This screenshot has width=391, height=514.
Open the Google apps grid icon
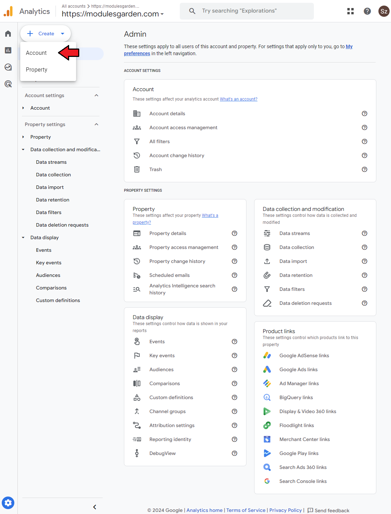pos(351,11)
